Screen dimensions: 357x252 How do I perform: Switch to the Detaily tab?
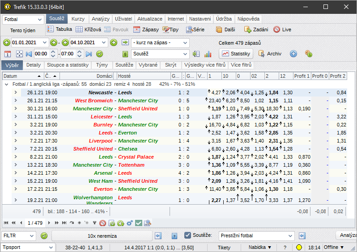[34, 65]
